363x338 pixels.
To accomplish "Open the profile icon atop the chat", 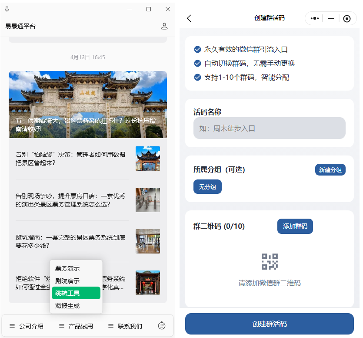I will pos(164,26).
